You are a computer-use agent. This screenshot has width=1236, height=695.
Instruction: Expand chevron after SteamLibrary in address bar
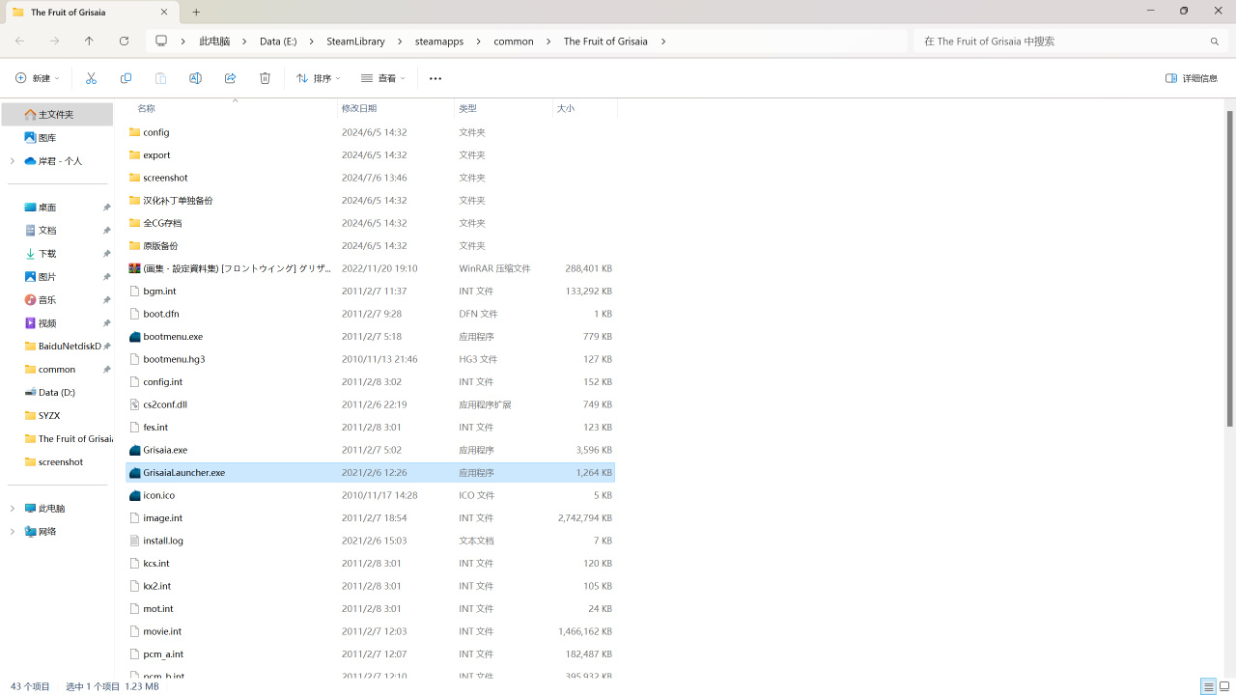click(400, 42)
